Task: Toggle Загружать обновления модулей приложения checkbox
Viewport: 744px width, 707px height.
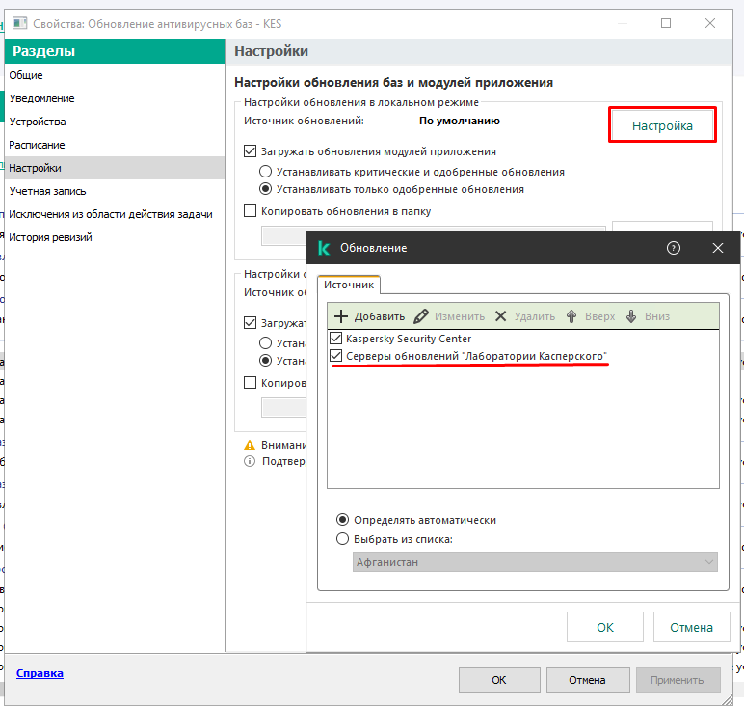Action: [x=250, y=151]
